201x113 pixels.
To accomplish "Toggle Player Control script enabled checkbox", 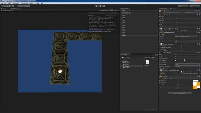I will (163, 70).
